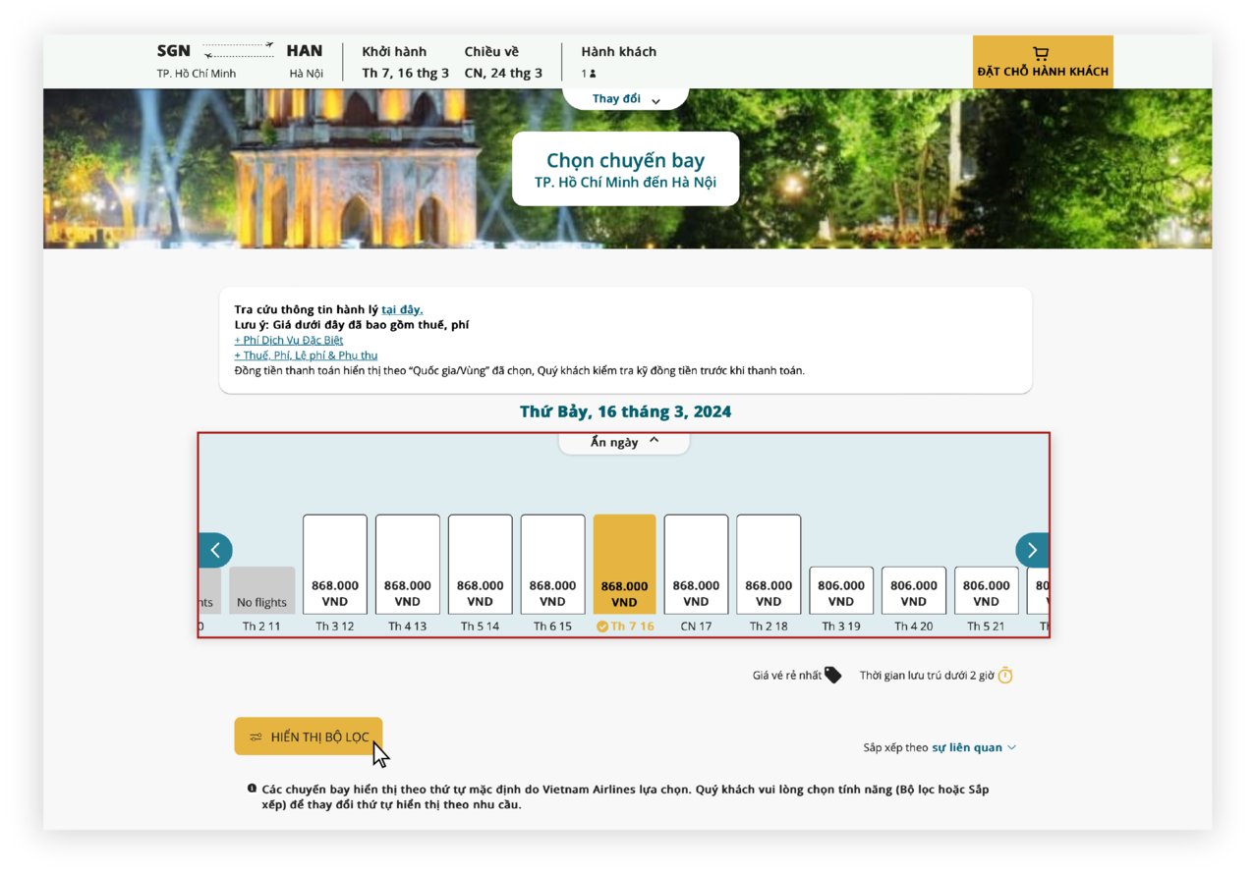Image resolution: width=1254 pixels, height=872 pixels.
Task: Click the clock icon next to Thời gian lưu trú
Action: pos(1006,675)
